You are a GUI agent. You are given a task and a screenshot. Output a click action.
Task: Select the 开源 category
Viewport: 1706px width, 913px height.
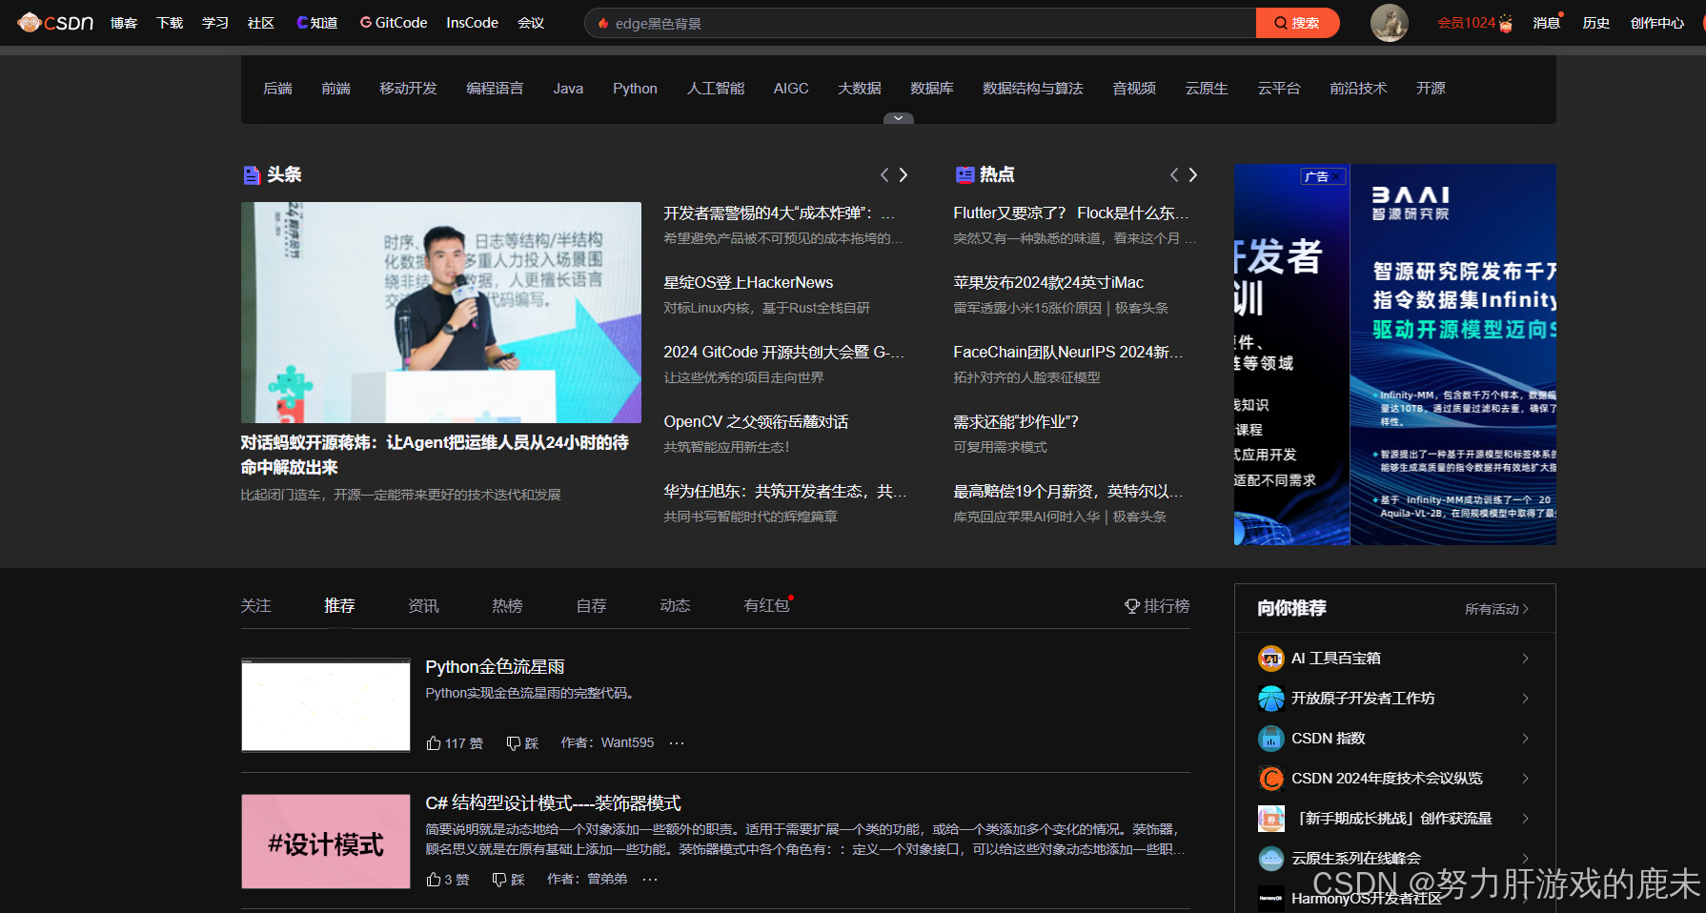1431,89
